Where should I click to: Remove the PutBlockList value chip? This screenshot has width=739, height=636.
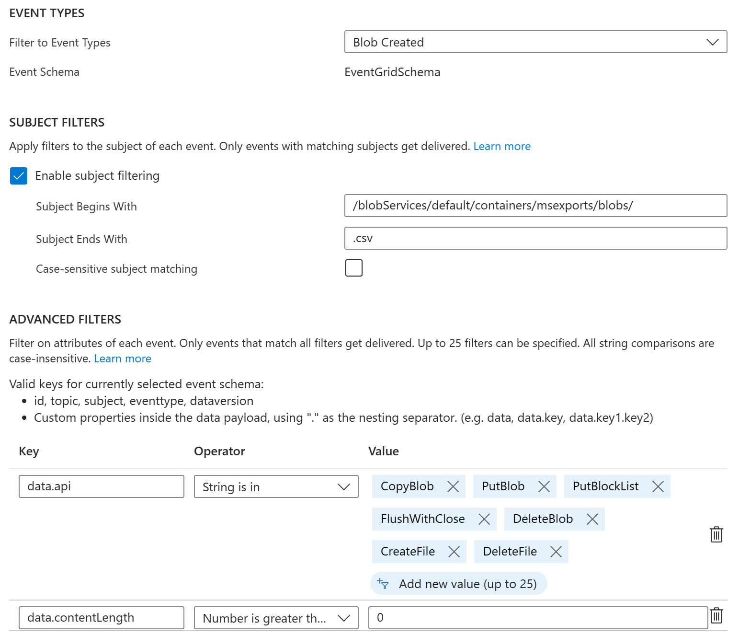tap(658, 486)
